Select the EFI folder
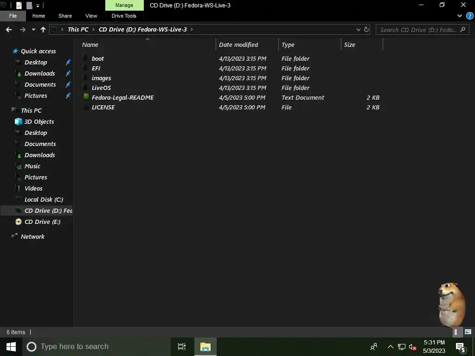475x356 pixels. pos(96,69)
